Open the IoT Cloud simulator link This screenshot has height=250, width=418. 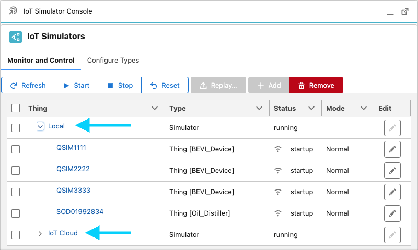63,233
